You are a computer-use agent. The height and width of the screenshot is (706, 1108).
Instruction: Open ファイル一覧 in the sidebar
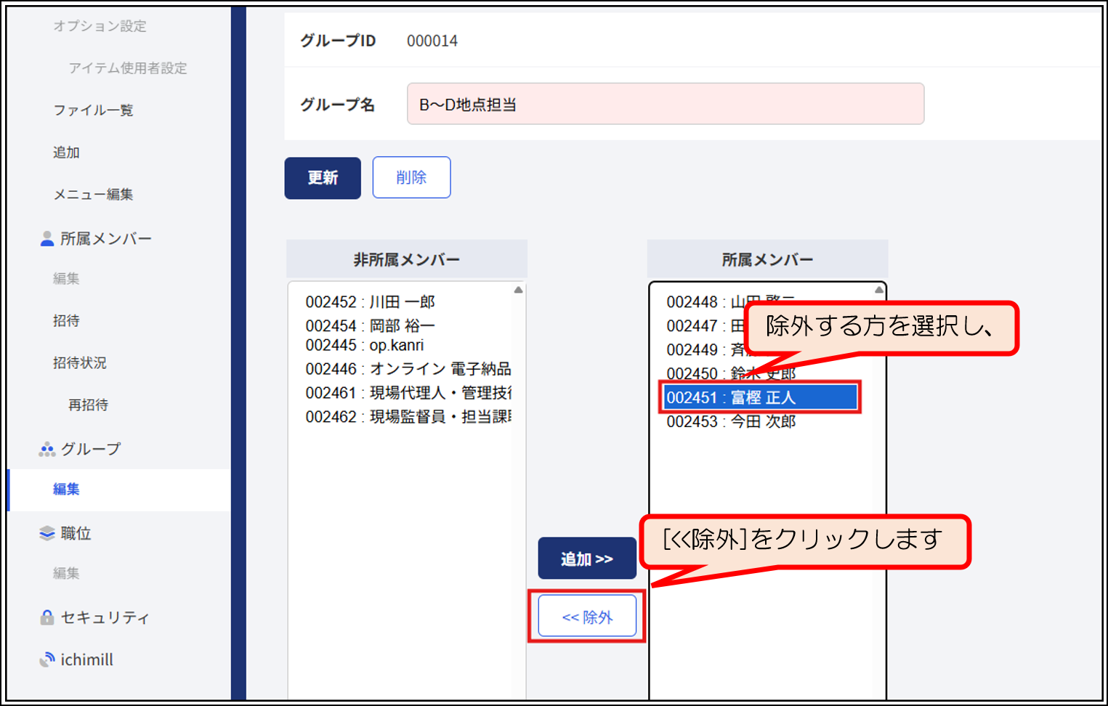93,110
